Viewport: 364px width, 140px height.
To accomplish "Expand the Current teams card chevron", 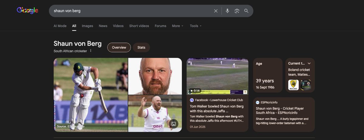I will pyautogui.click(x=309, y=63).
